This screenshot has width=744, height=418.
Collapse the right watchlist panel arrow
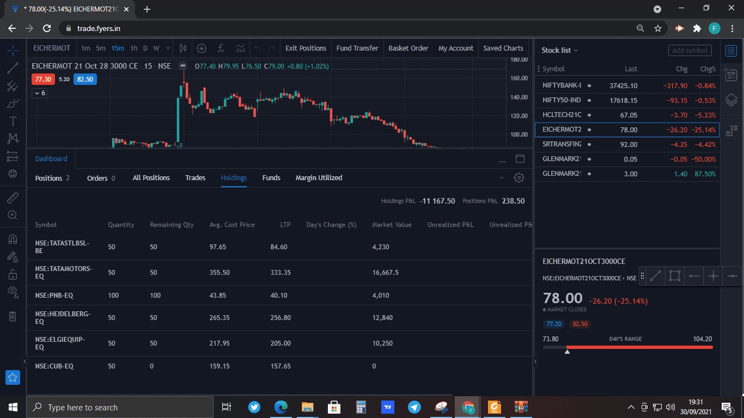pyautogui.click(x=535, y=361)
